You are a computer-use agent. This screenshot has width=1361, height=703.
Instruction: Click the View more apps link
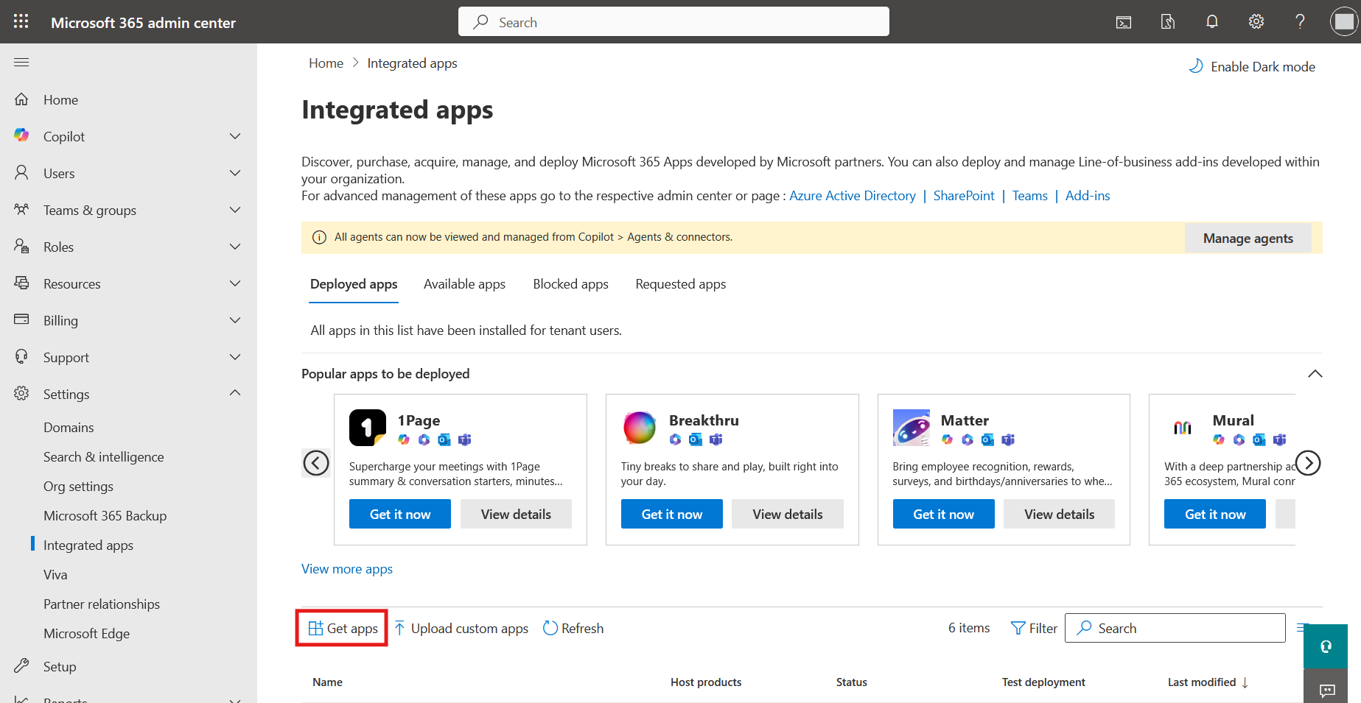coord(347,569)
